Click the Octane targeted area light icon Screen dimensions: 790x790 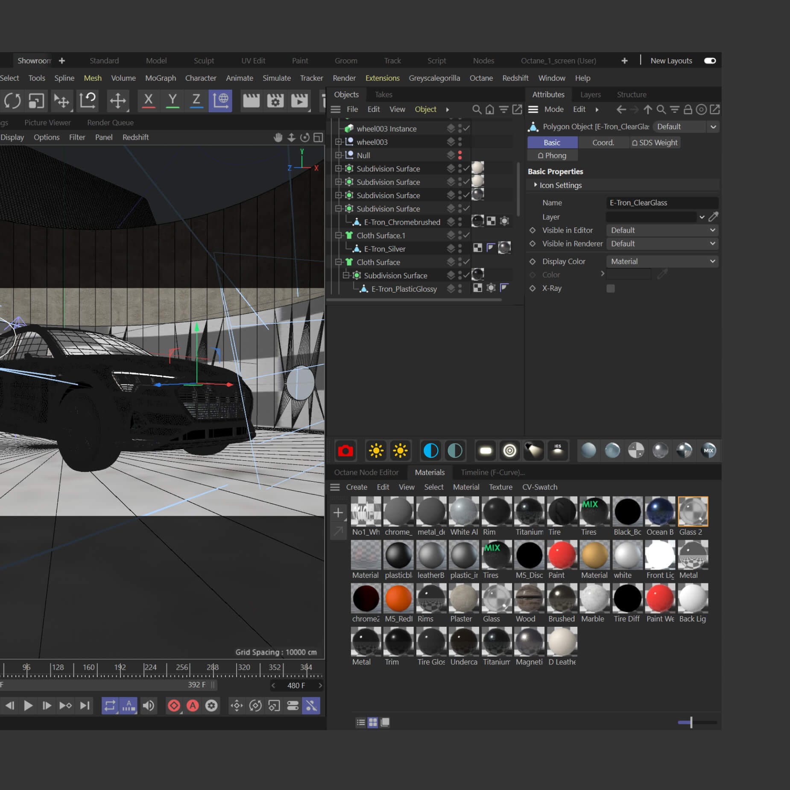[509, 451]
